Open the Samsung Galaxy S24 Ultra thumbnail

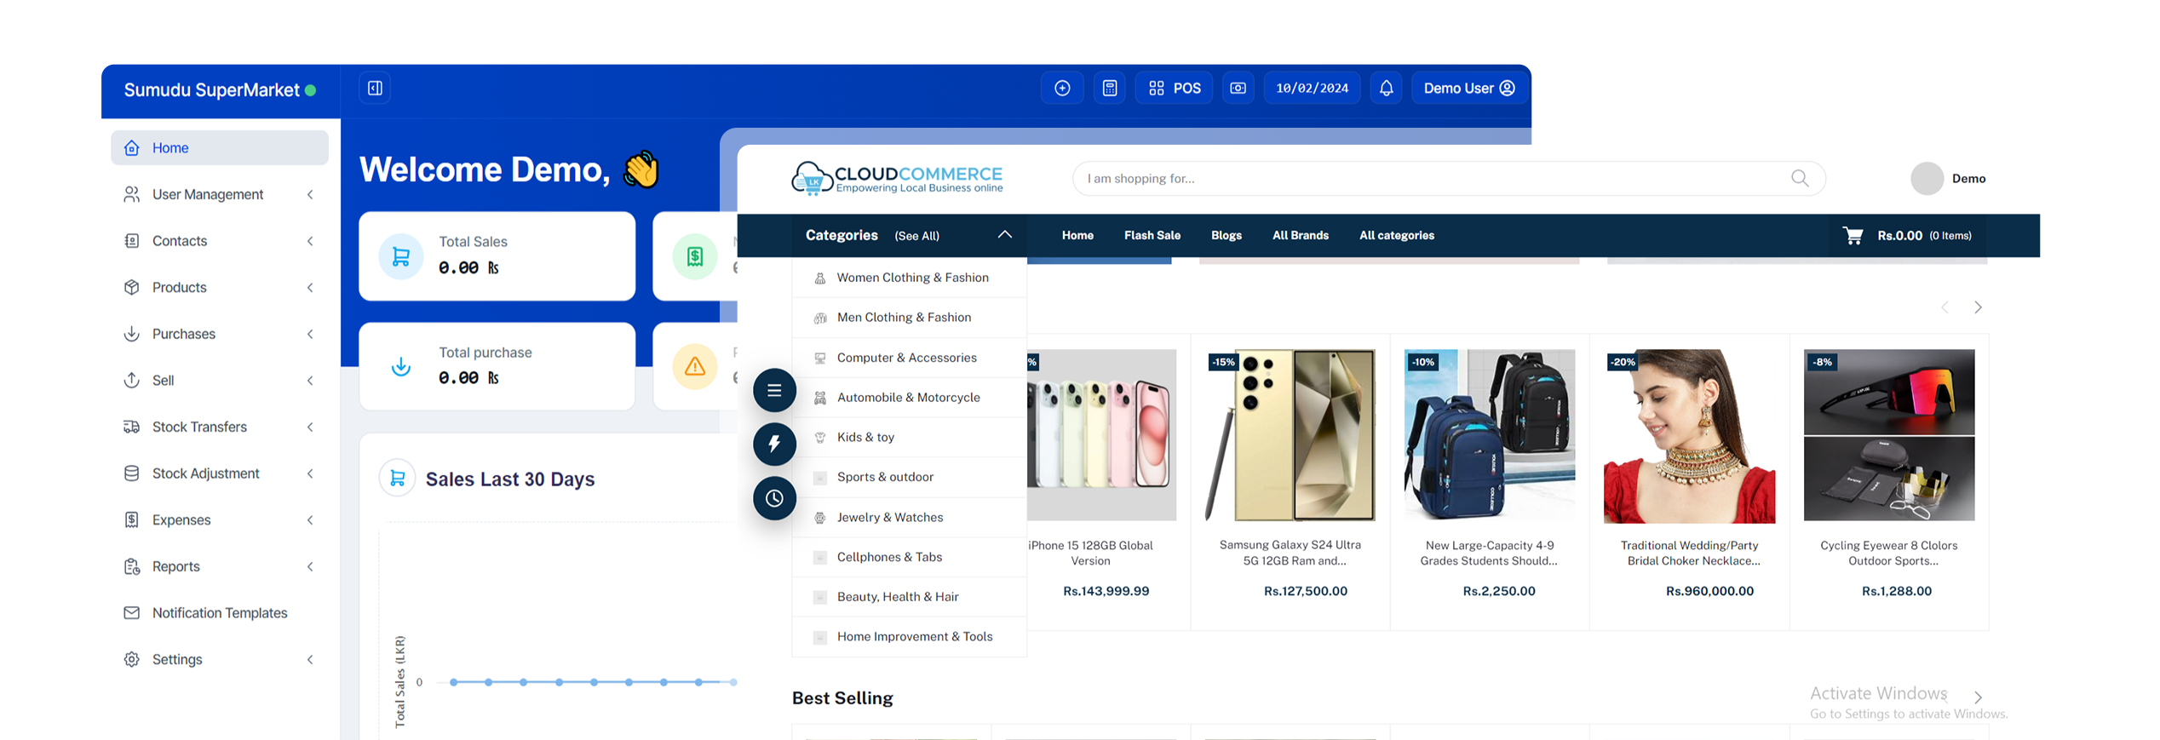coord(1290,435)
